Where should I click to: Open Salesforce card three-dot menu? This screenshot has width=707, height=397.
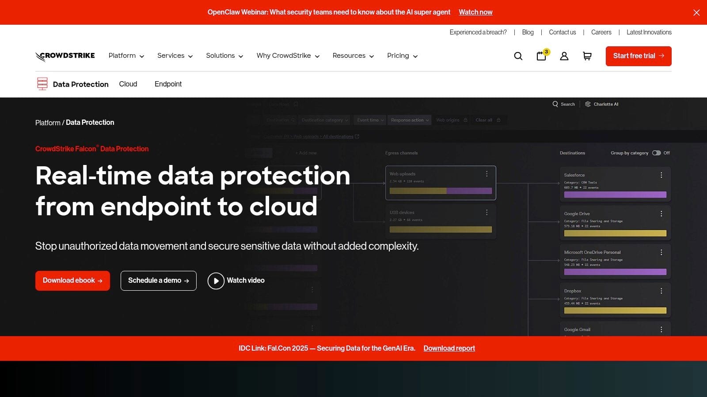coord(661,175)
